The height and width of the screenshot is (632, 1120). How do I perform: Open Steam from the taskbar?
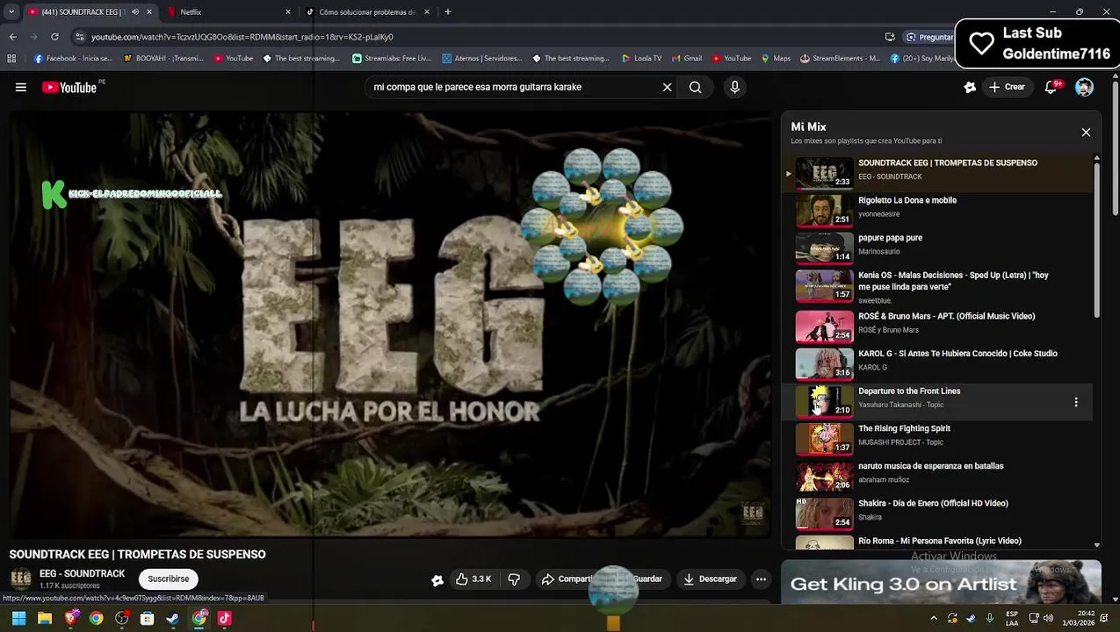coord(173,618)
